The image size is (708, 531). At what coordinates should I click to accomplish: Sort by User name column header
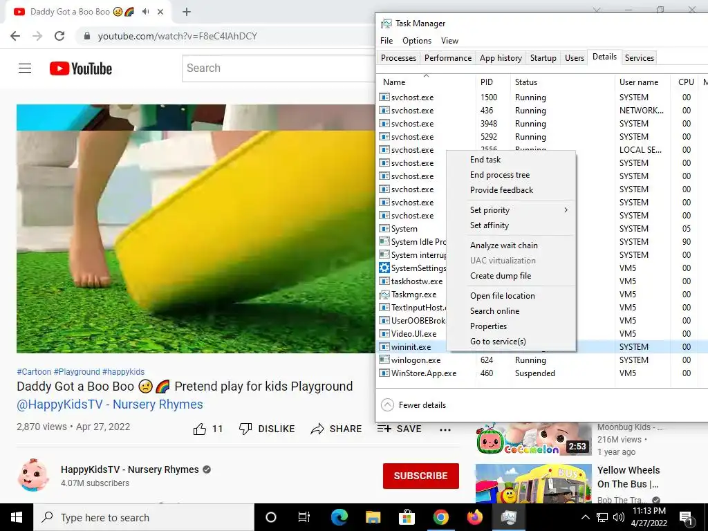click(642, 82)
